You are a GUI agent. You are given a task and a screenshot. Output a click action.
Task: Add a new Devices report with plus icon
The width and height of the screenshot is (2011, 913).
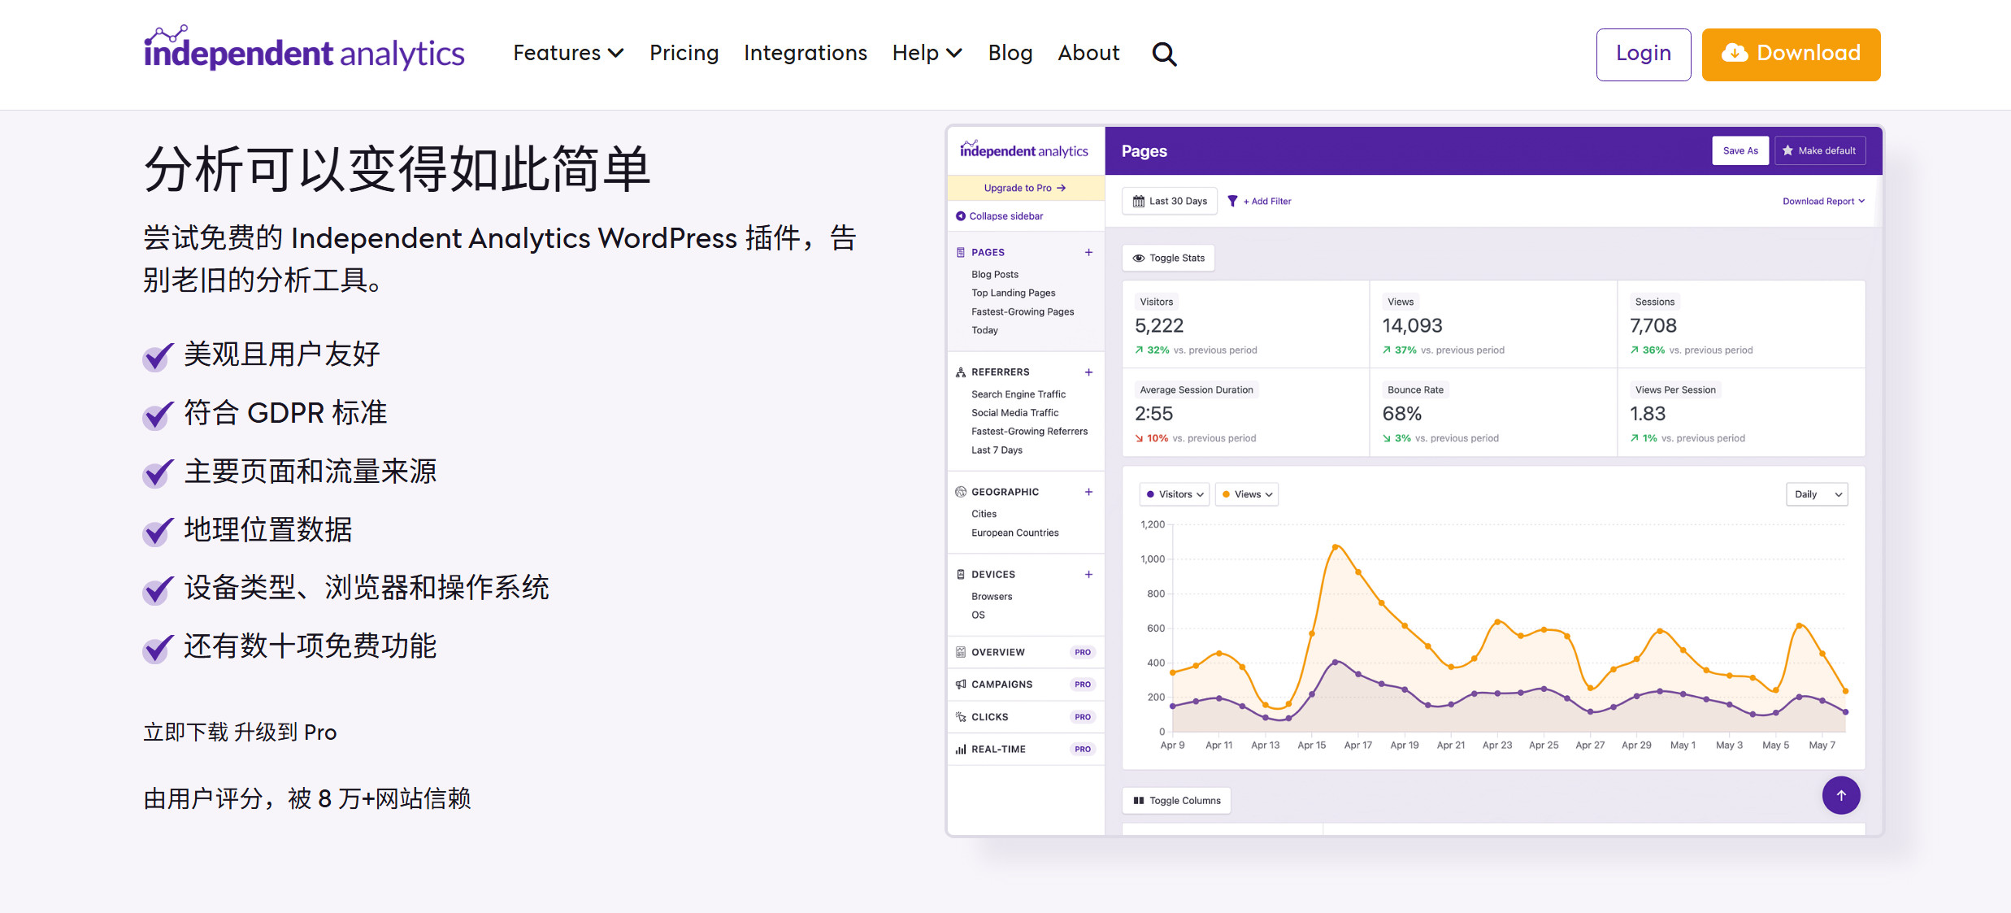click(1088, 574)
